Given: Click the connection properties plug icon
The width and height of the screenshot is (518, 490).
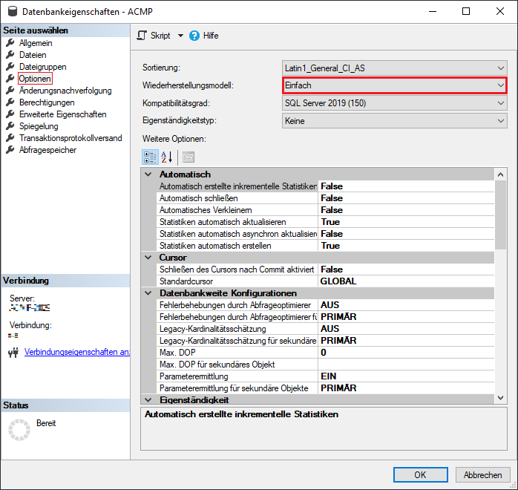Looking at the screenshot, I should 13,353.
